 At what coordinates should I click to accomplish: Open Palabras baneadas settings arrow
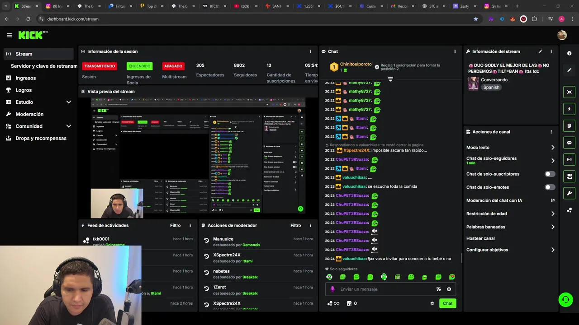point(553,227)
